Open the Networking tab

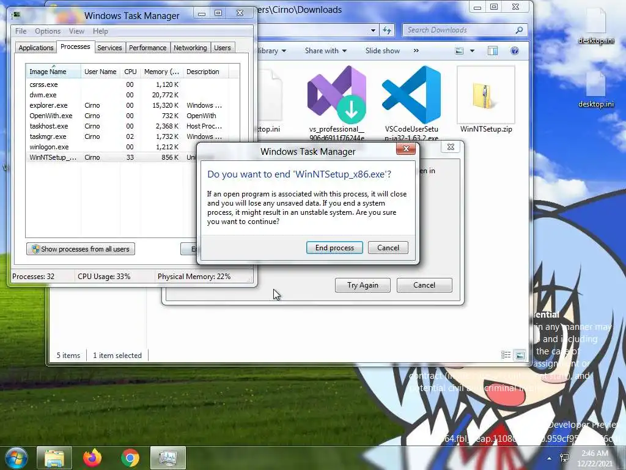coord(190,48)
